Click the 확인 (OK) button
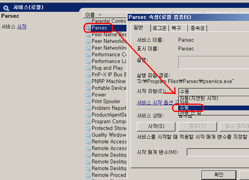The height and width of the screenshot is (180, 249). pos(219,175)
